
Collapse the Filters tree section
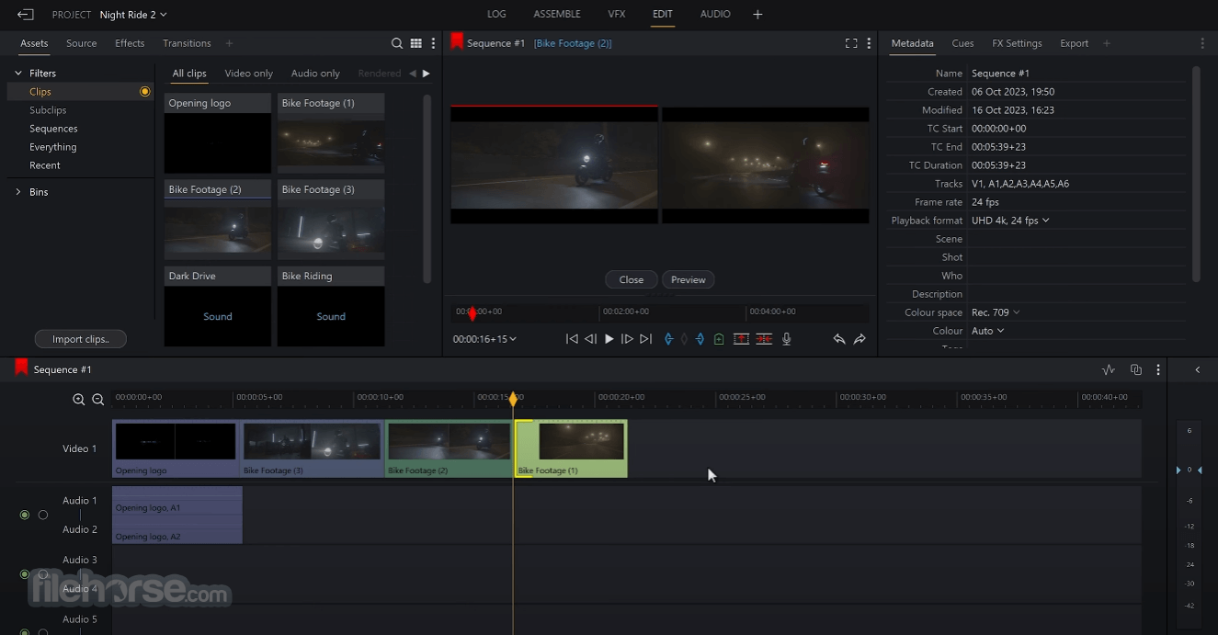pyautogui.click(x=18, y=73)
